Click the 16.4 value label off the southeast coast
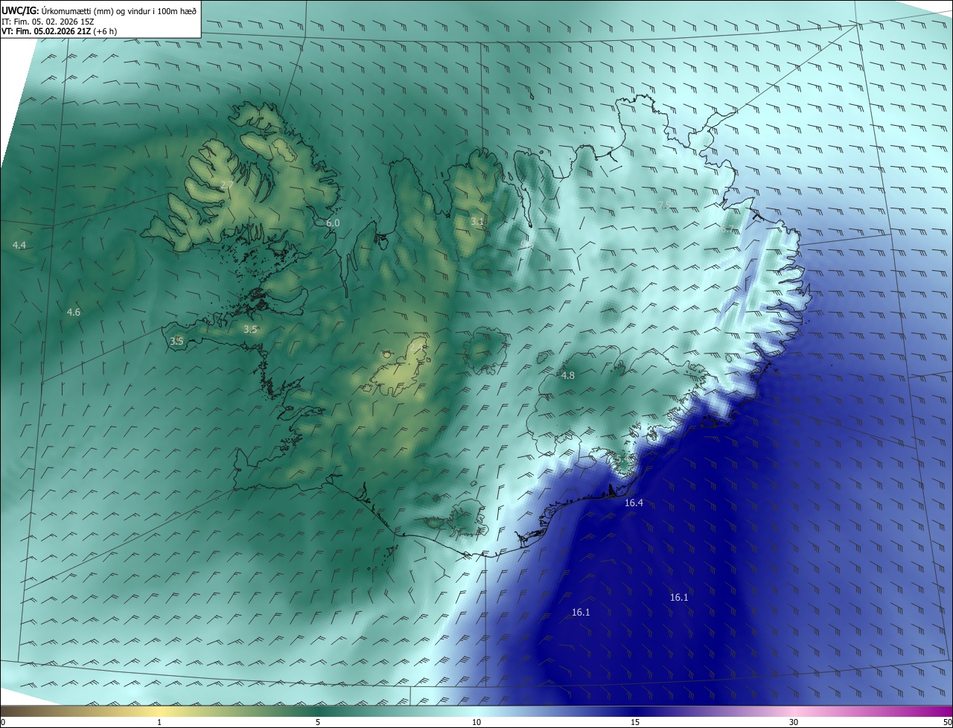 634,502
